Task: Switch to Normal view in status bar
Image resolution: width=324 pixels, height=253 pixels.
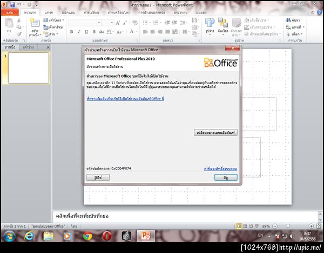Action: (x=239, y=227)
